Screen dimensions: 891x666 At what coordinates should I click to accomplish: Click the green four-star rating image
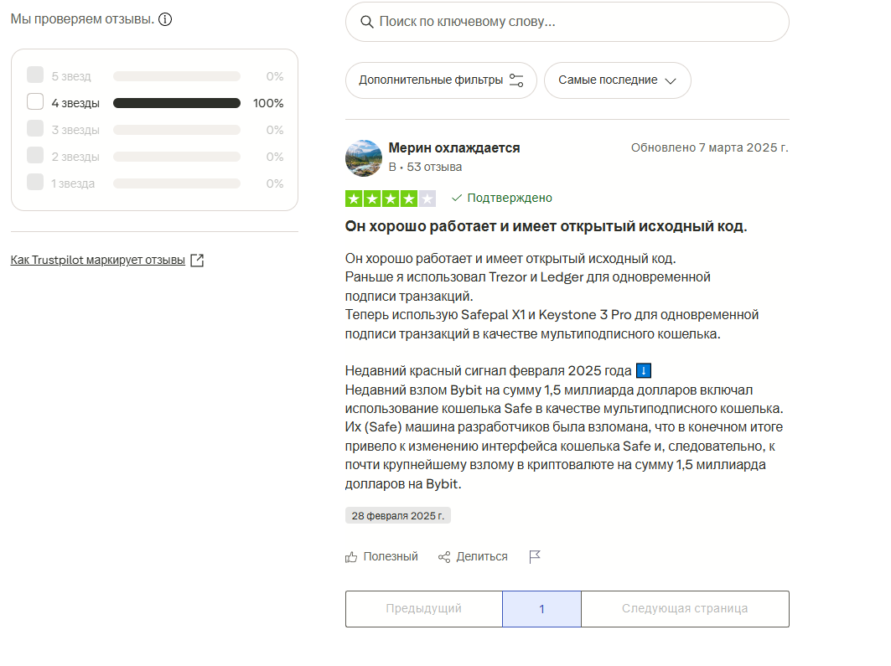pos(391,199)
